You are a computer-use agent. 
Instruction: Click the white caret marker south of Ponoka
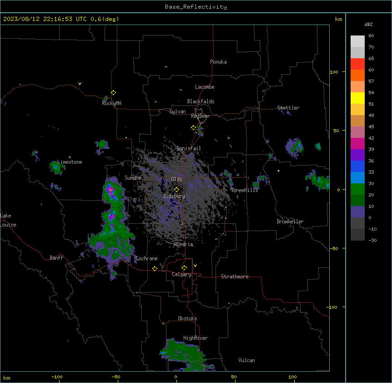(166, 67)
